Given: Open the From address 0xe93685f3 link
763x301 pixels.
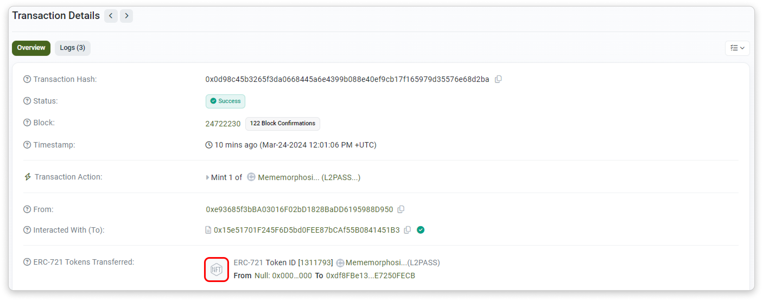Looking at the screenshot, I should pos(299,210).
